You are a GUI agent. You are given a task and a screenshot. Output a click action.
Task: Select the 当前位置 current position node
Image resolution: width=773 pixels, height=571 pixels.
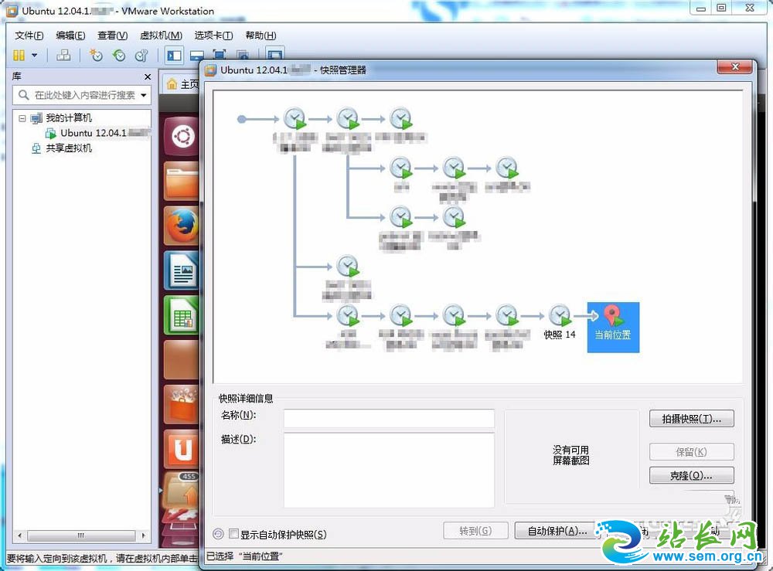pos(613,327)
